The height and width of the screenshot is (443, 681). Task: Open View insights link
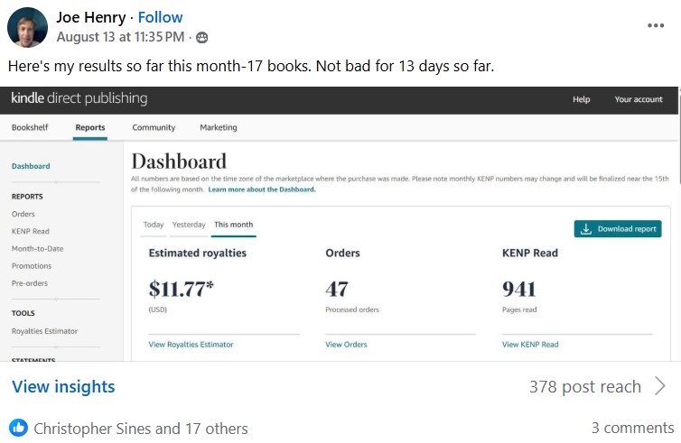(63, 387)
